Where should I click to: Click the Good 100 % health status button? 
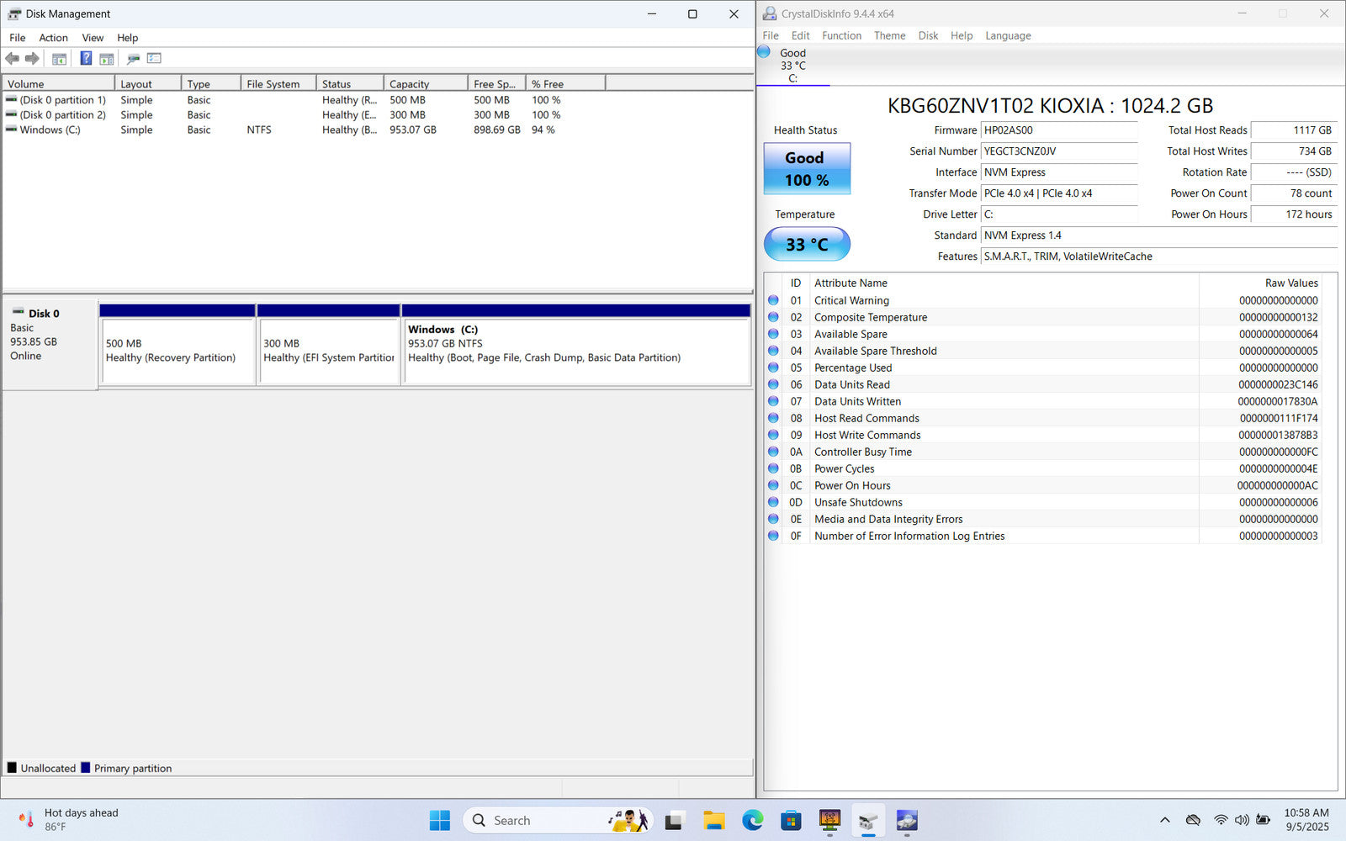click(807, 169)
